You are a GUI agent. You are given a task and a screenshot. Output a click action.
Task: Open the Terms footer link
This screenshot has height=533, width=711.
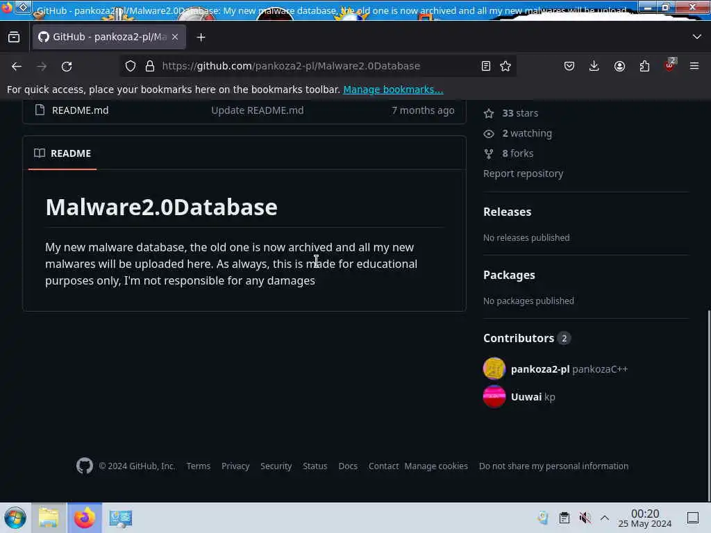(198, 466)
